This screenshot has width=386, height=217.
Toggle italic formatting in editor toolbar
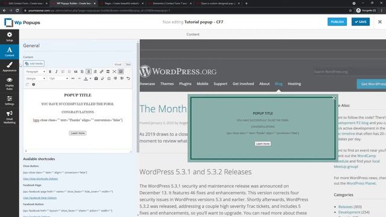tap(56, 72)
